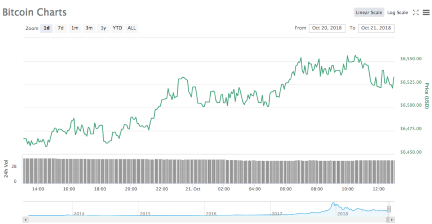The width and height of the screenshot is (432, 224).
Task: Select the 7d zoom range
Action: [x=61, y=28]
